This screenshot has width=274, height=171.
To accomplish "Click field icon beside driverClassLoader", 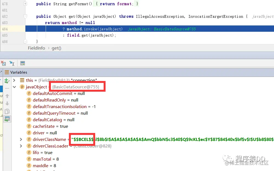I will (29, 146).
